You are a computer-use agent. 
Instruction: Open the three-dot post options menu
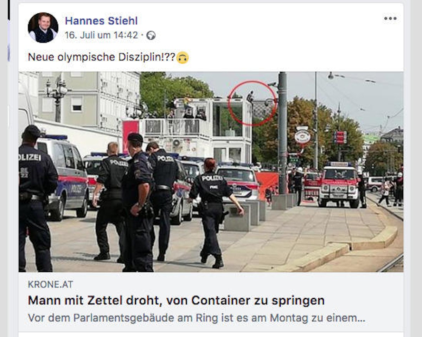tap(390, 19)
